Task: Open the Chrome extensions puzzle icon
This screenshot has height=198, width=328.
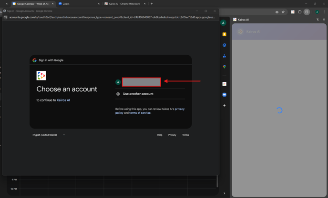Action: pos(300,12)
